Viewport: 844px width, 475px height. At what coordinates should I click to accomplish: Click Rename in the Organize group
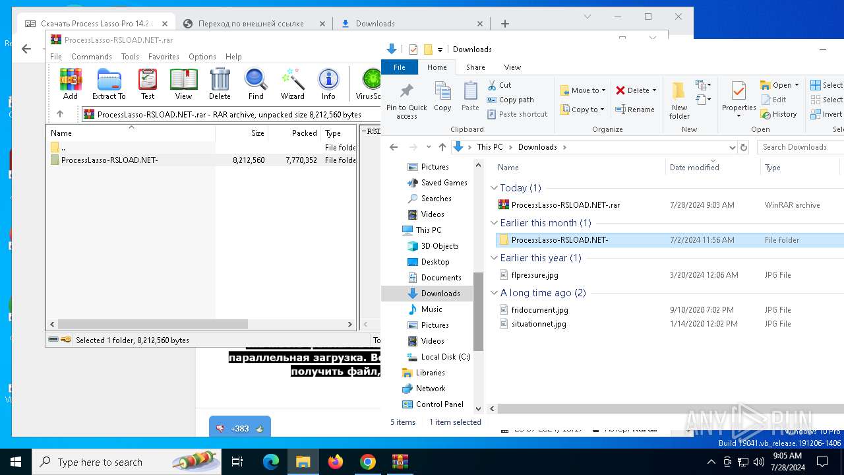pyautogui.click(x=635, y=110)
